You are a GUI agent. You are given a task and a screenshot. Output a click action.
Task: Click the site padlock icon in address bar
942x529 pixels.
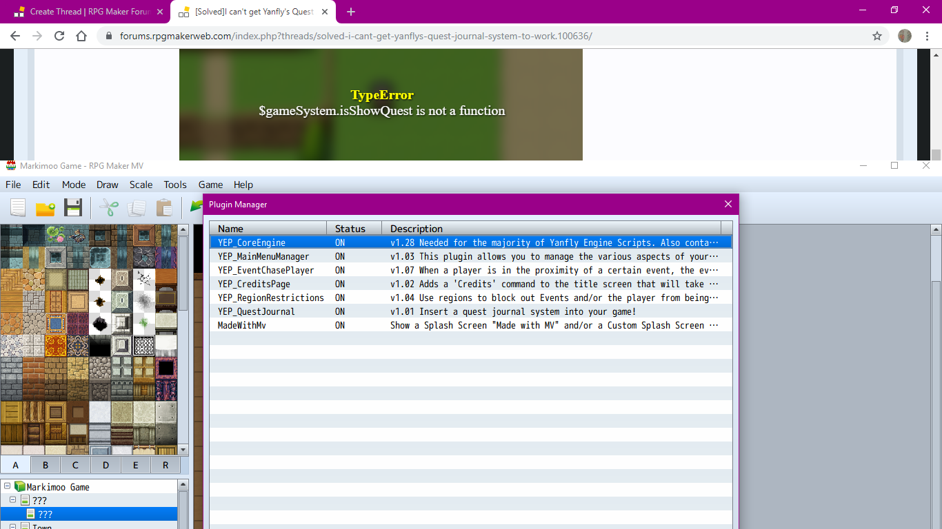click(108, 36)
